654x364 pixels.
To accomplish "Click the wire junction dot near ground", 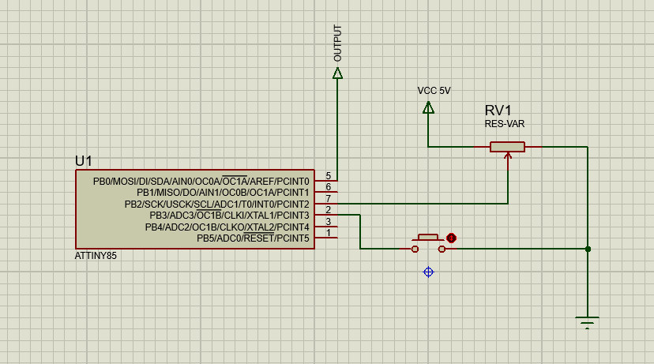I will pyautogui.click(x=588, y=249).
